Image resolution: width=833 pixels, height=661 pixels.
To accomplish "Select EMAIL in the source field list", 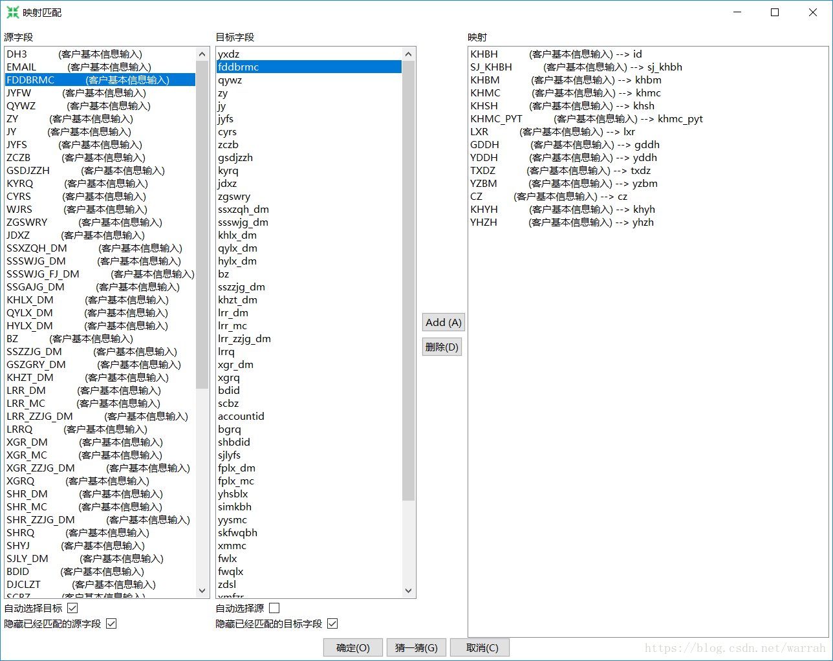I will coord(100,67).
